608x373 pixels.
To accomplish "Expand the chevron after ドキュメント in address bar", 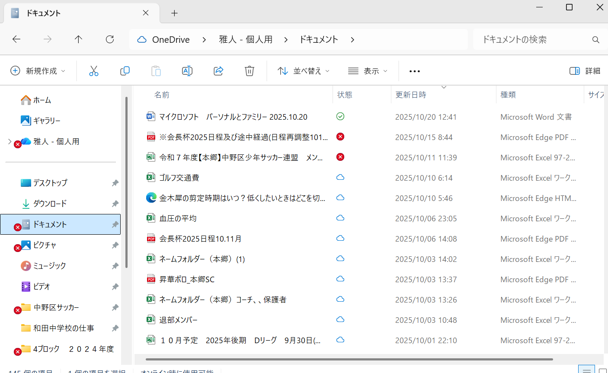I will (352, 40).
